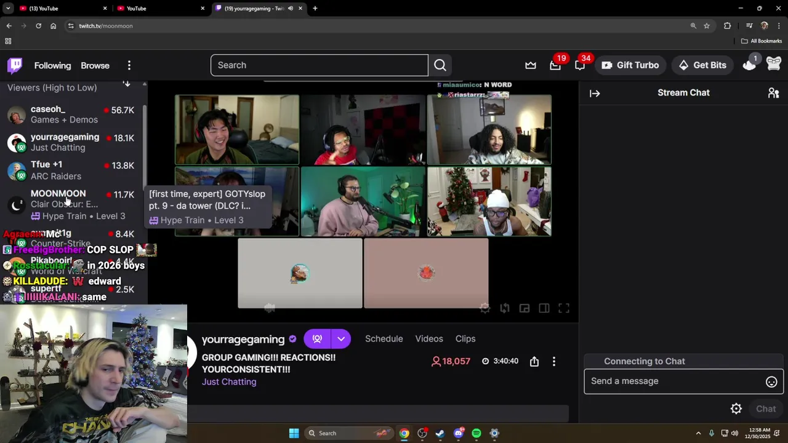The width and height of the screenshot is (788, 443).
Task: Bookmark this page star icon
Action: [x=707, y=26]
